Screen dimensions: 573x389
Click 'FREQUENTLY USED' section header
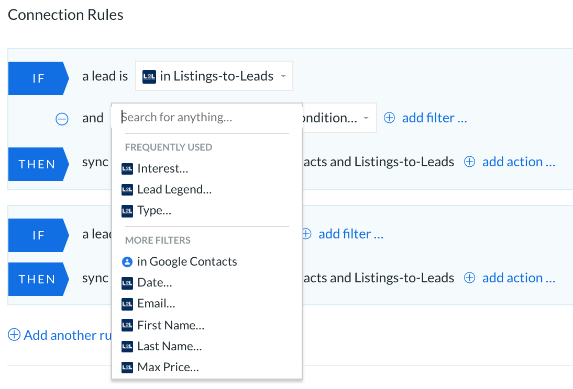[169, 147]
